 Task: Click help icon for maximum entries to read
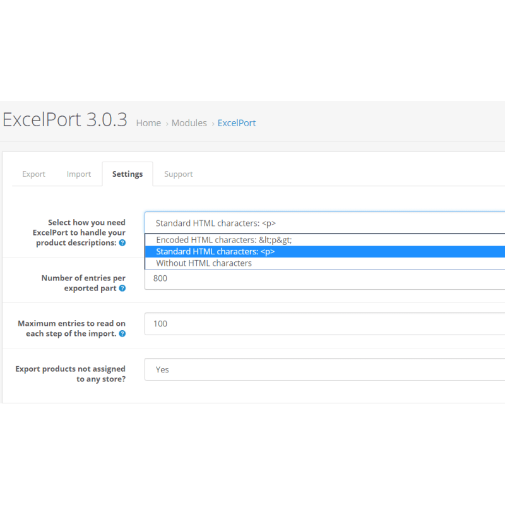click(x=122, y=333)
